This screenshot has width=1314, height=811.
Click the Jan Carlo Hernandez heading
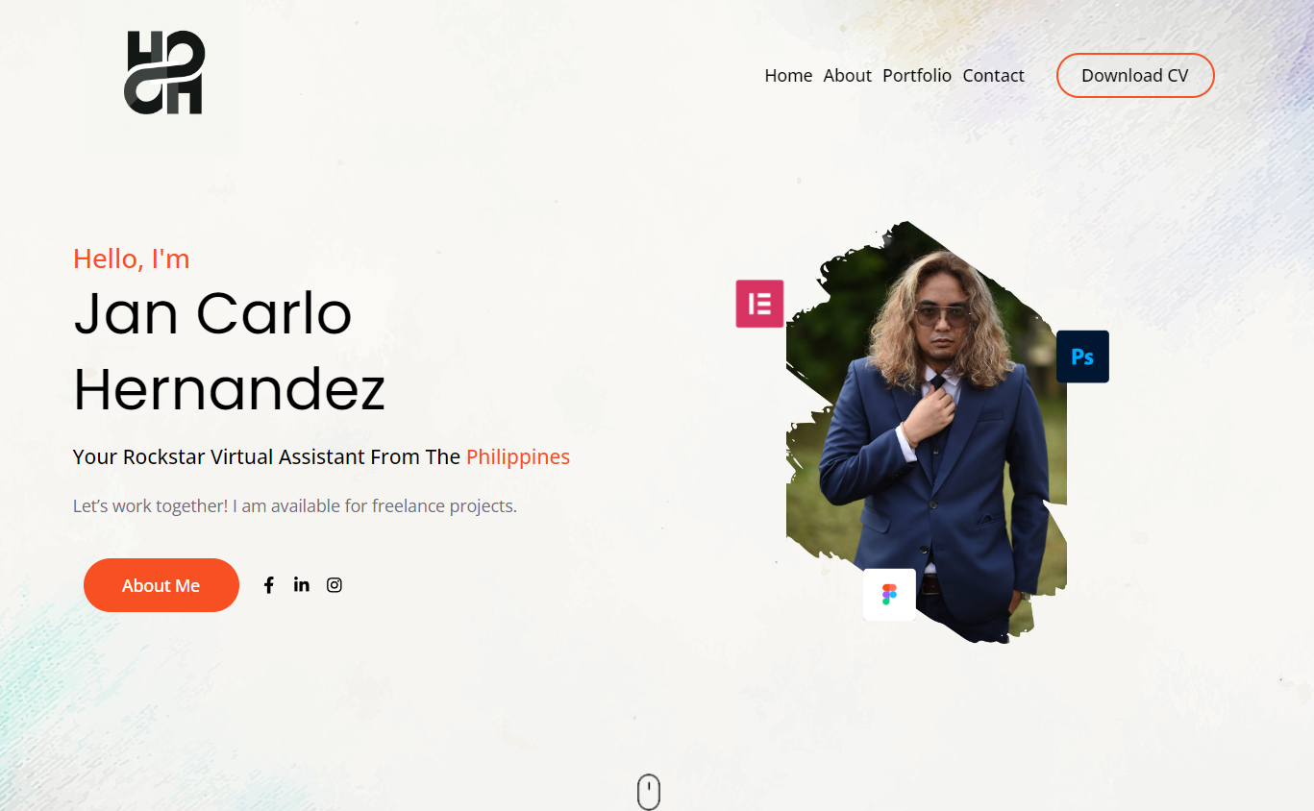point(230,352)
